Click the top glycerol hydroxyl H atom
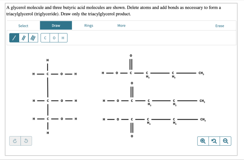This screenshot has width=244, height=160. [75, 74]
